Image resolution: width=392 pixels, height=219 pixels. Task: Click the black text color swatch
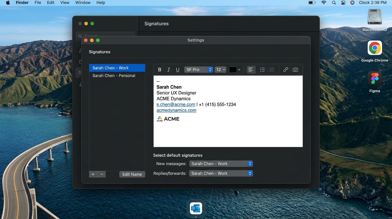(233, 70)
